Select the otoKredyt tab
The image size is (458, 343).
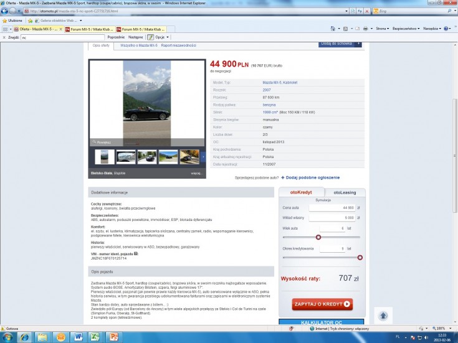(301, 192)
